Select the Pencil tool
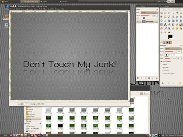 point(177,25)
